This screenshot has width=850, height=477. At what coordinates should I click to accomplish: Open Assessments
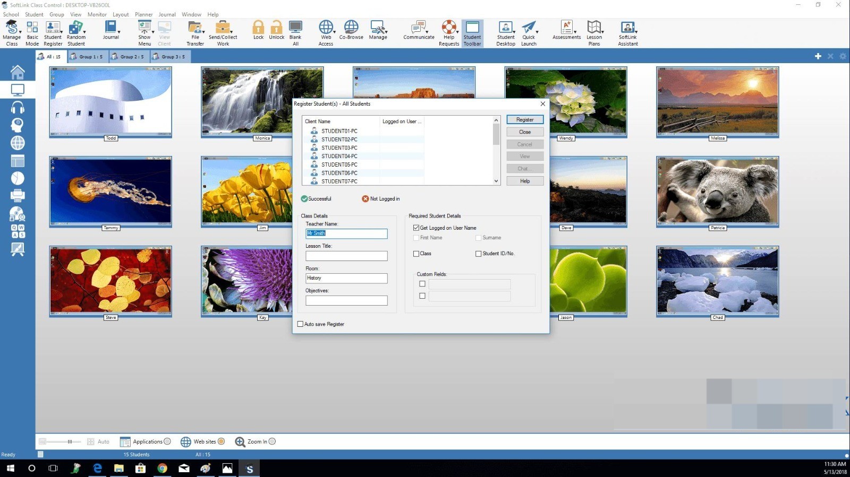point(566,30)
